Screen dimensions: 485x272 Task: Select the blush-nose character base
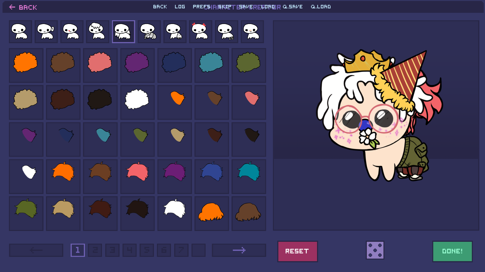pyautogui.click(x=252, y=32)
